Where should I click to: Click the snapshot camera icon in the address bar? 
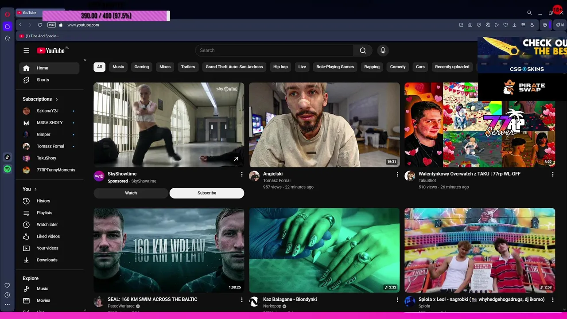click(x=470, y=25)
